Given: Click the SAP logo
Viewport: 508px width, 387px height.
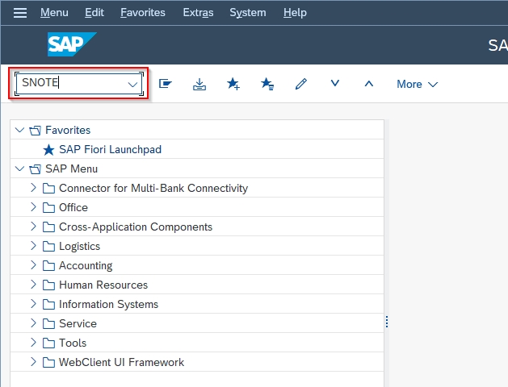Looking at the screenshot, I should coord(72,44).
